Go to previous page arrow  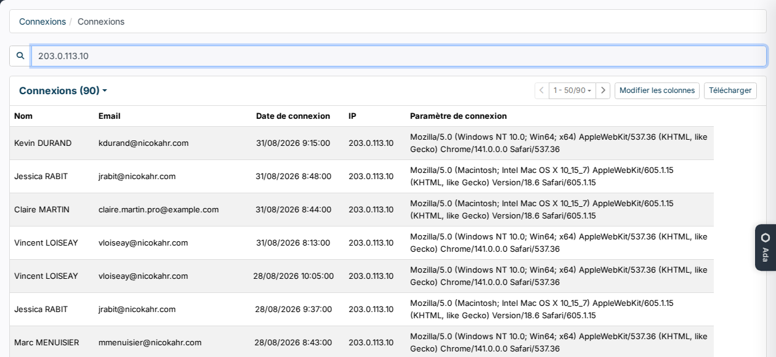pyautogui.click(x=541, y=90)
